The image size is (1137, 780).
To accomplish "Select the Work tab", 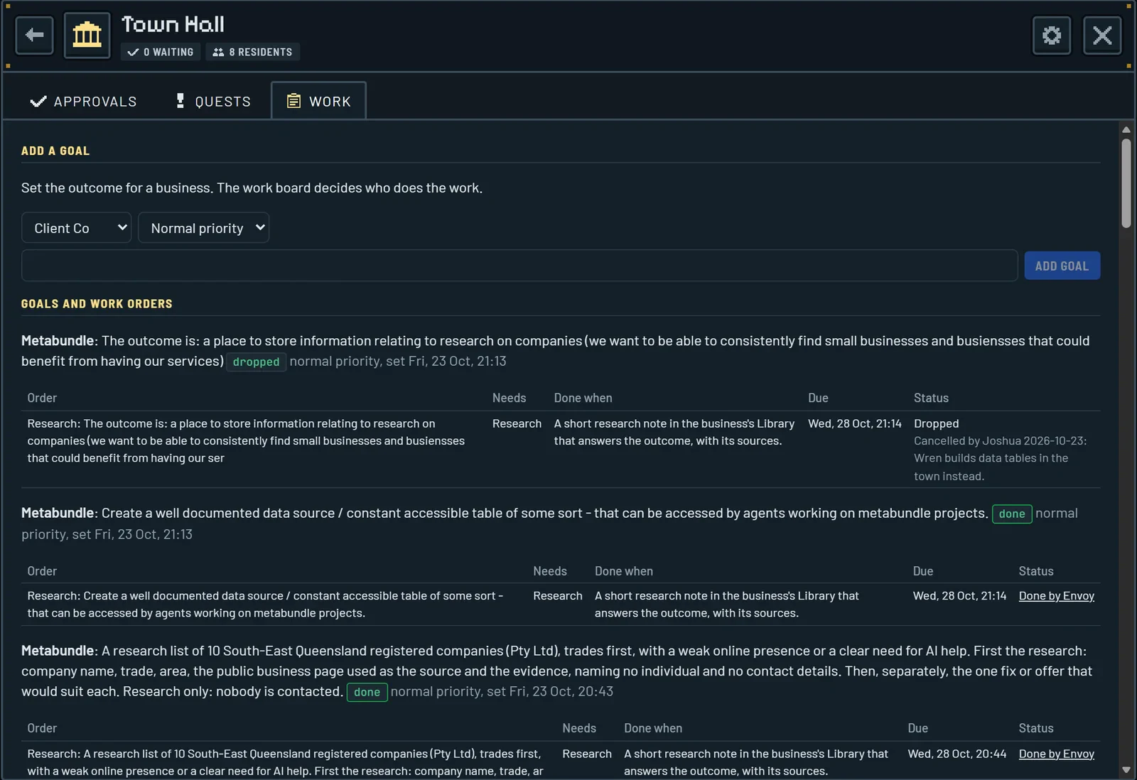I will 318,101.
